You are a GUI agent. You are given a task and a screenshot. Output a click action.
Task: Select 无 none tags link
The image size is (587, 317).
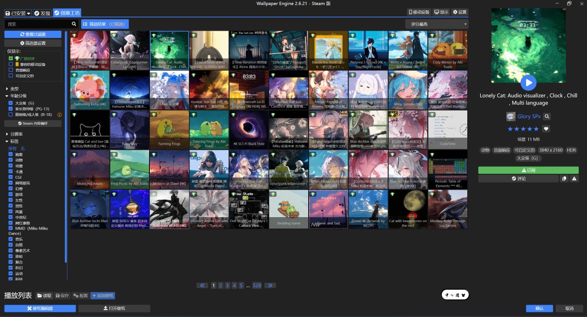coord(22,148)
